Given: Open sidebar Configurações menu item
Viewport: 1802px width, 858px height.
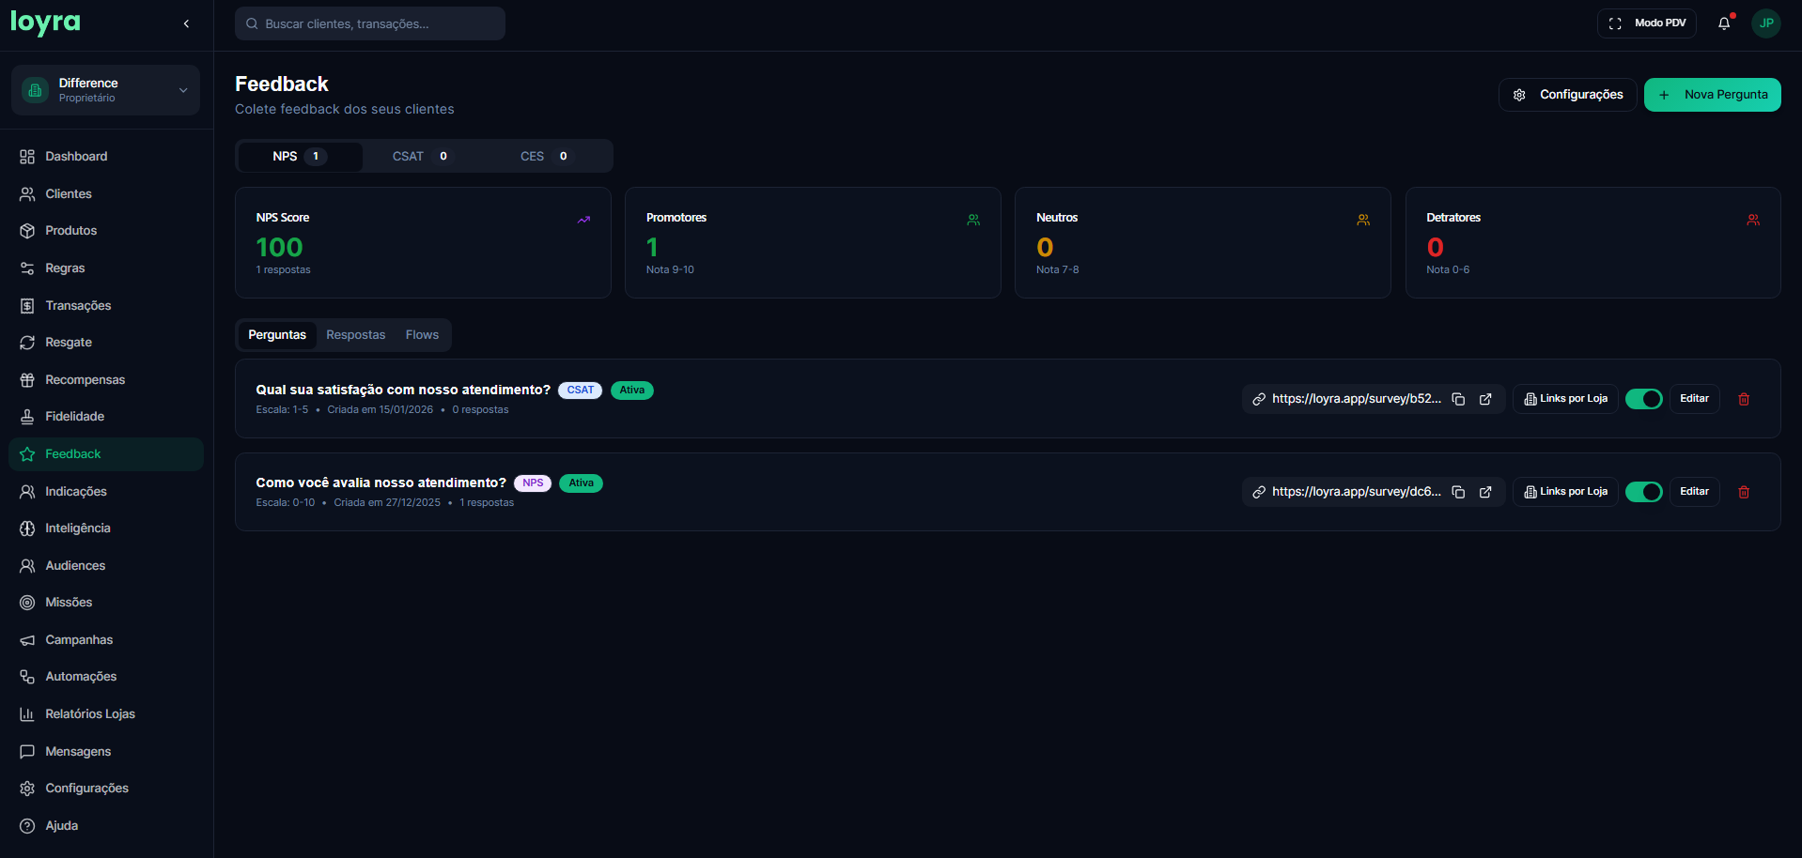Looking at the screenshot, I should [x=106, y=789].
